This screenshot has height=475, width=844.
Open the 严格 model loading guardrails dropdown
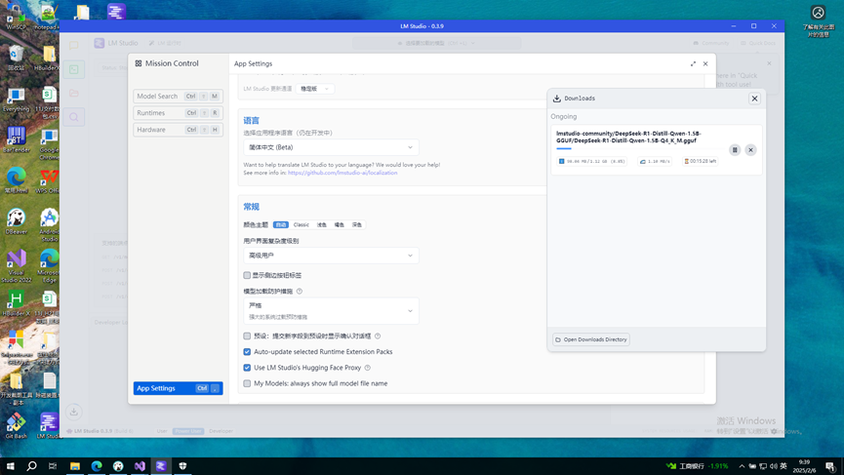[x=331, y=311]
